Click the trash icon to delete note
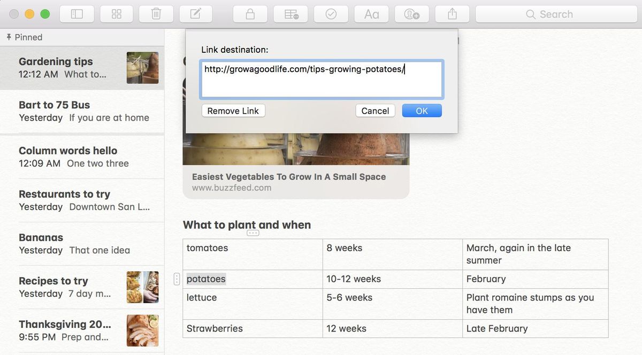The image size is (642, 355). (156, 14)
